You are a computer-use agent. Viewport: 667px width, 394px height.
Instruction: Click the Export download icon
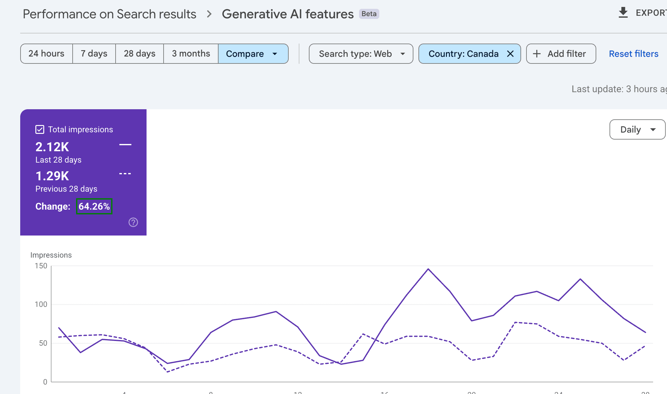coord(623,13)
